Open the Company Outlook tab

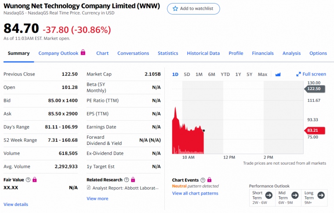click(58, 53)
